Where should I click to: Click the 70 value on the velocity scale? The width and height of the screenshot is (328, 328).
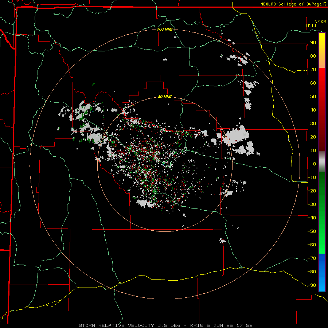(313, 70)
